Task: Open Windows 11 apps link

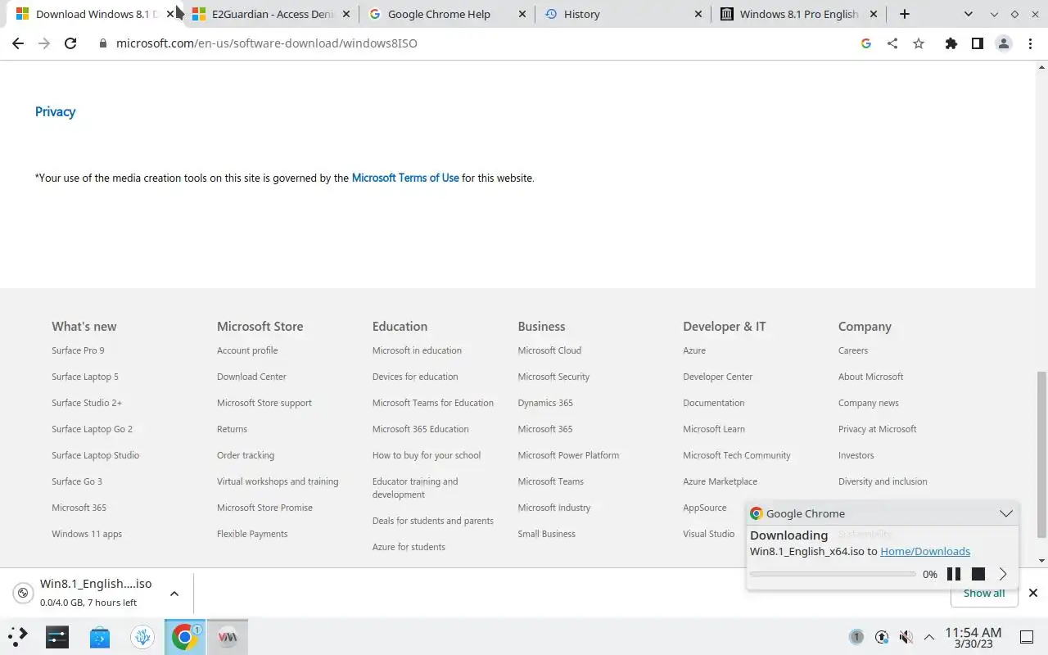Action: click(x=87, y=534)
